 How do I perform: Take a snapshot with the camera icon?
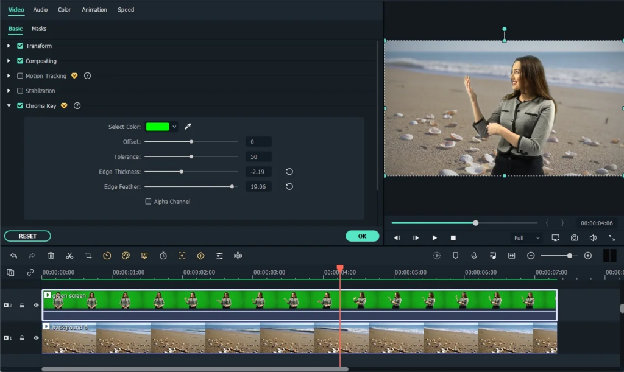pyautogui.click(x=573, y=238)
